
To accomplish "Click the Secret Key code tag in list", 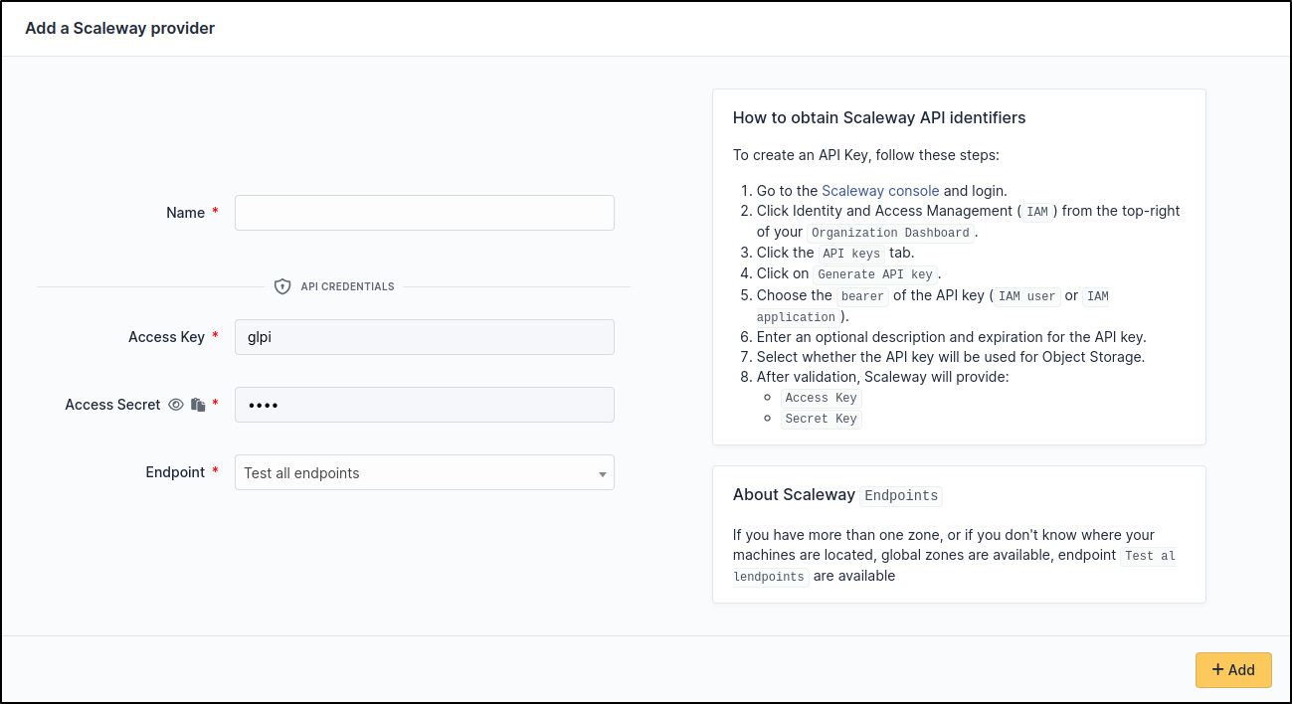I will pos(821,419).
